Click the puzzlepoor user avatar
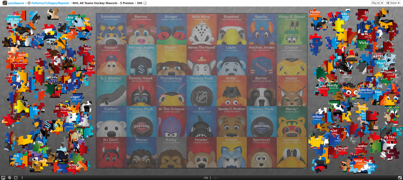 tap(5, 3)
